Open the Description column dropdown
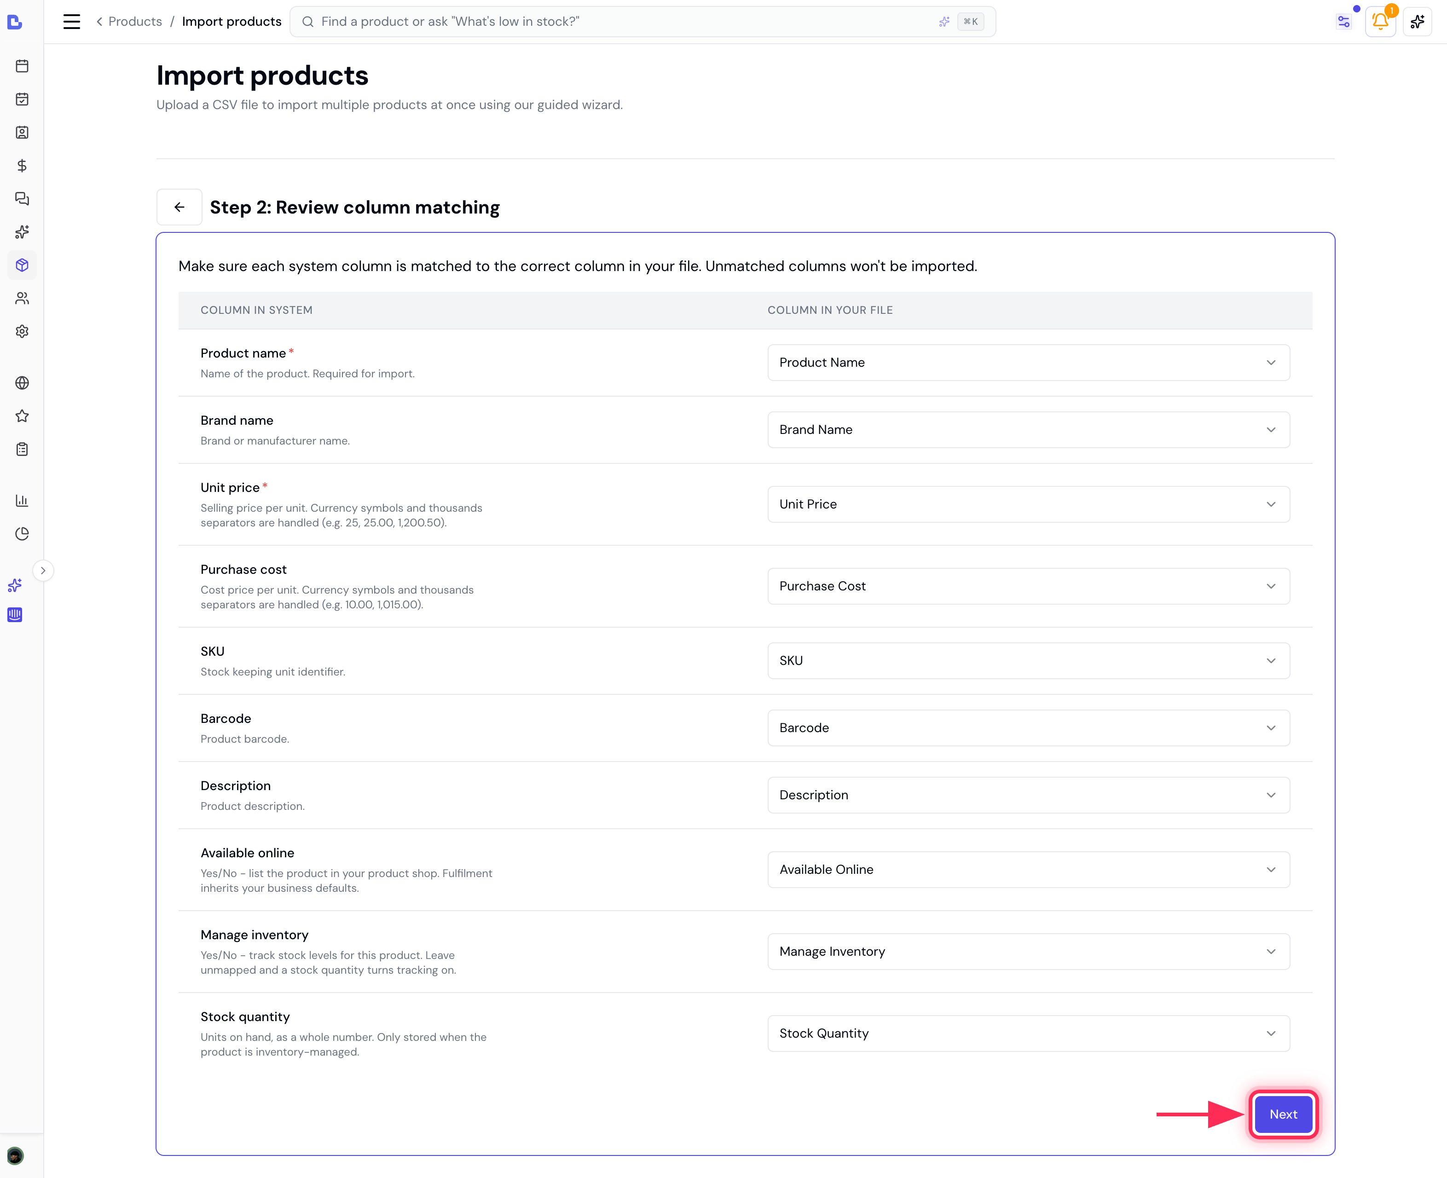Screen dimensions: 1447x1178 (1028, 795)
